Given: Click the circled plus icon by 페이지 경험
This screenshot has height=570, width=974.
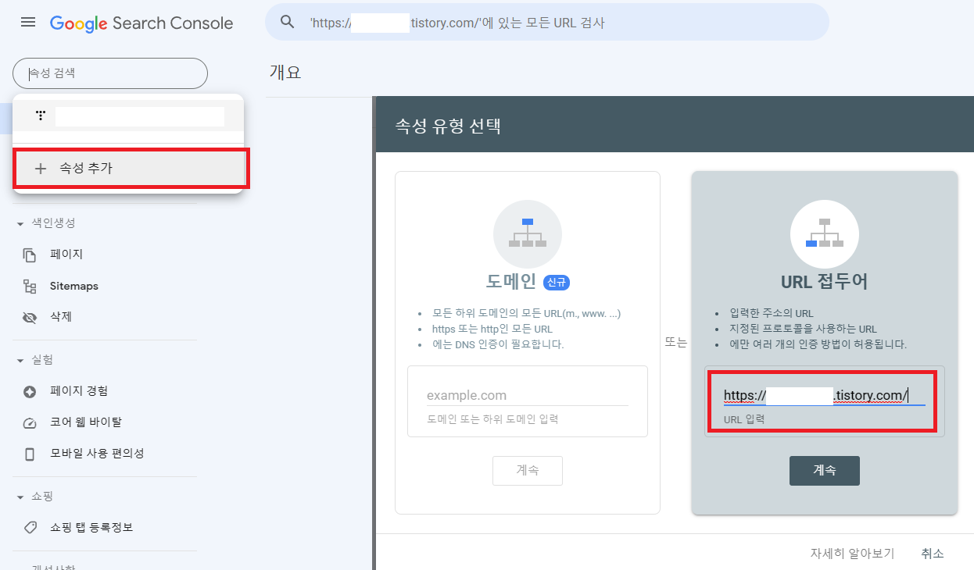Looking at the screenshot, I should 30,392.
